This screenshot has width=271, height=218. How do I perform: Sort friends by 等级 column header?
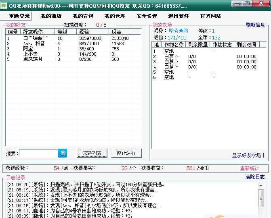62,31
